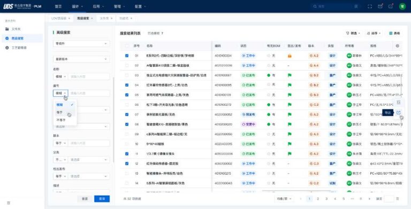The width and height of the screenshot is (411, 209).
Task: Click the 高级搜索 icon in sidebar
Action: coord(7,38)
